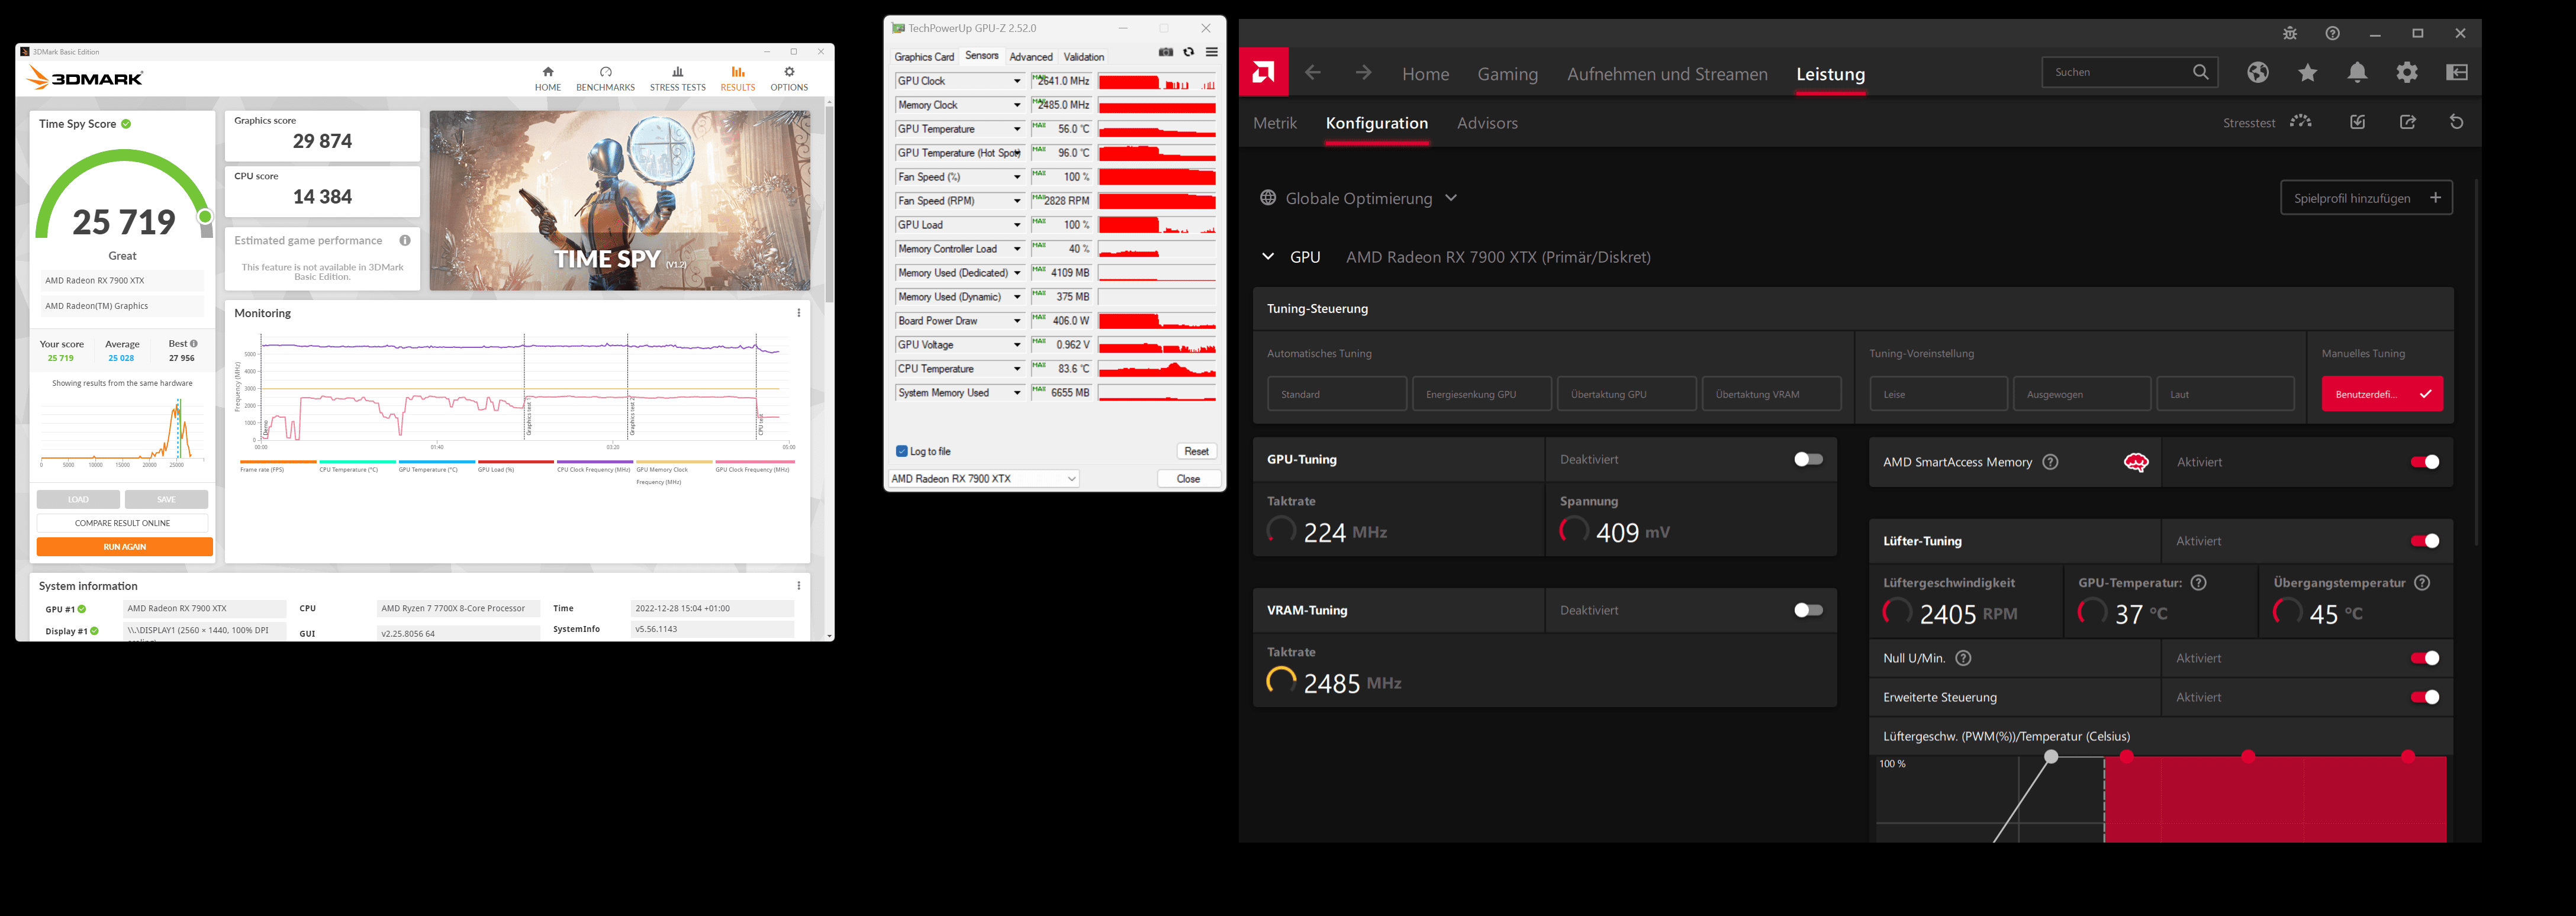Open AMD notifications bell

pyautogui.click(x=2357, y=72)
